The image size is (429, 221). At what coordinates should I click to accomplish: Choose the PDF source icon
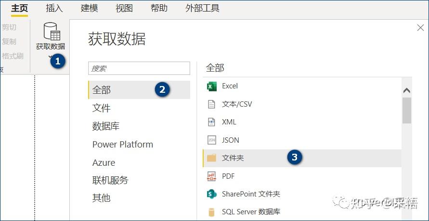point(211,176)
